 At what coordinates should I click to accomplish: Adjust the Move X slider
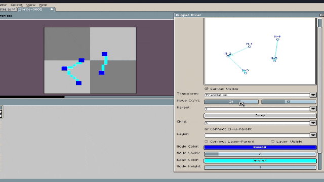(x=231, y=102)
